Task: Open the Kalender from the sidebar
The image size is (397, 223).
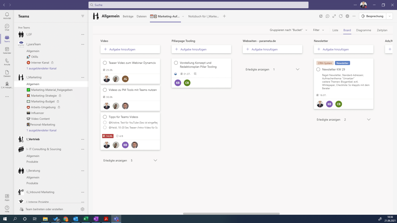Action: 7,50
